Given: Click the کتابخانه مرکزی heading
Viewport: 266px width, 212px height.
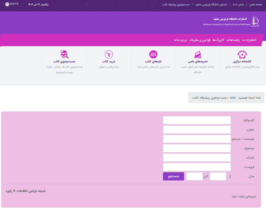Looking at the screenshot, I should click(x=242, y=61).
